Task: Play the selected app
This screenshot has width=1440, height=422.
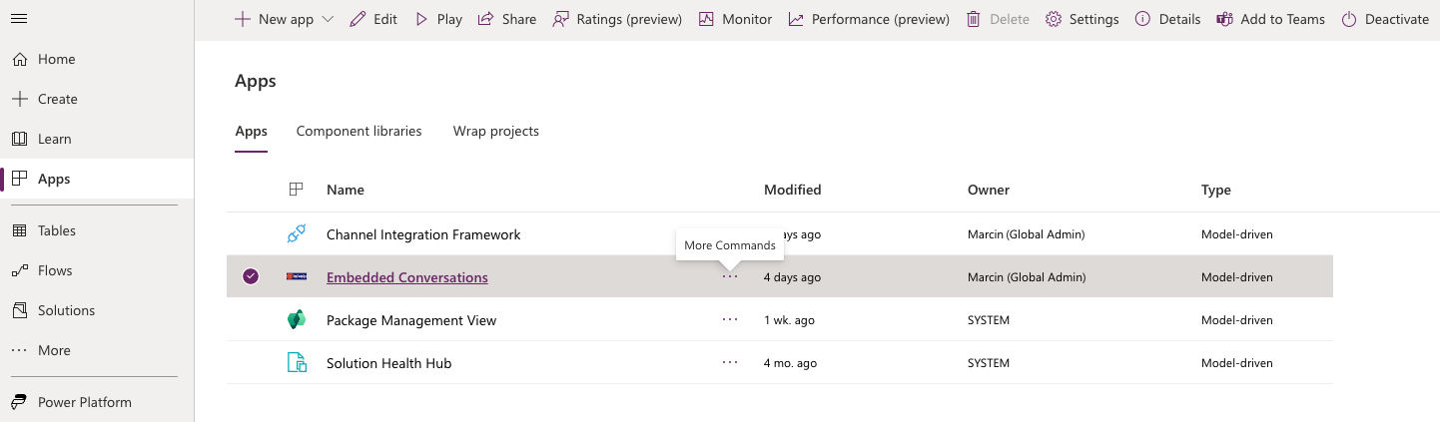Action: (437, 19)
